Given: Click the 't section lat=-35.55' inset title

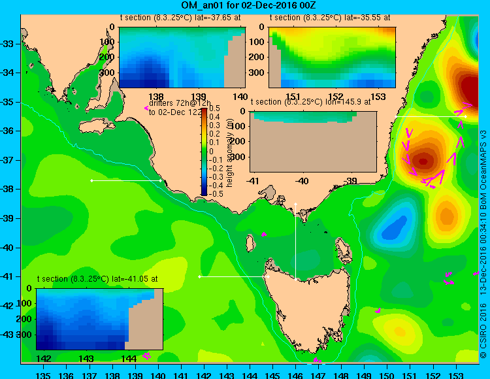Looking at the screenshot, I should (x=330, y=18).
